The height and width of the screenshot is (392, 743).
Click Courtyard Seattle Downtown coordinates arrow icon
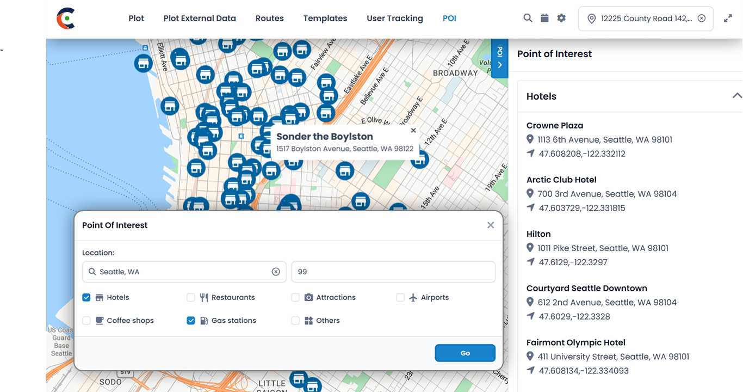click(531, 316)
